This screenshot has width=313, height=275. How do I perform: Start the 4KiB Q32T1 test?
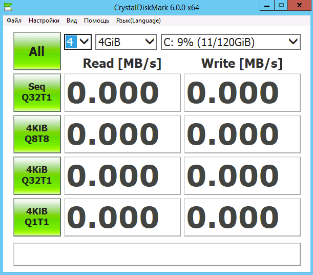click(37, 174)
